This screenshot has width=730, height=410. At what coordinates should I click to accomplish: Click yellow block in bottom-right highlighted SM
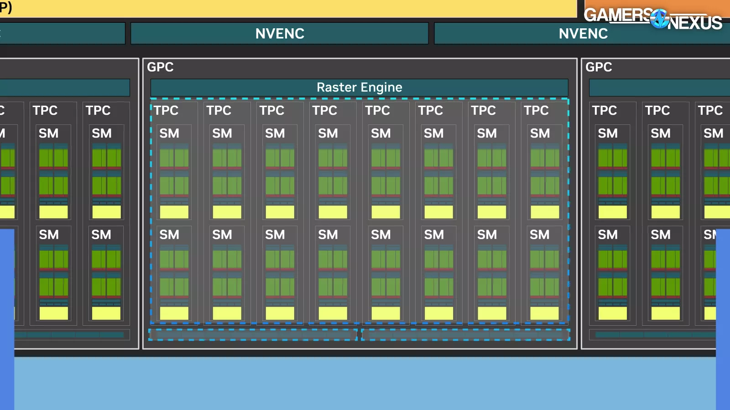(544, 313)
